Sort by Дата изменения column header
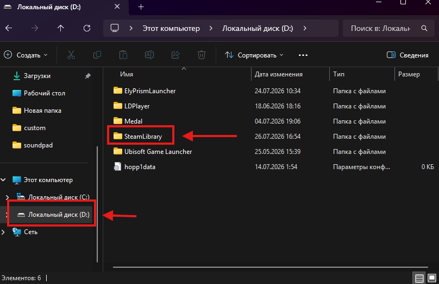 pos(279,74)
